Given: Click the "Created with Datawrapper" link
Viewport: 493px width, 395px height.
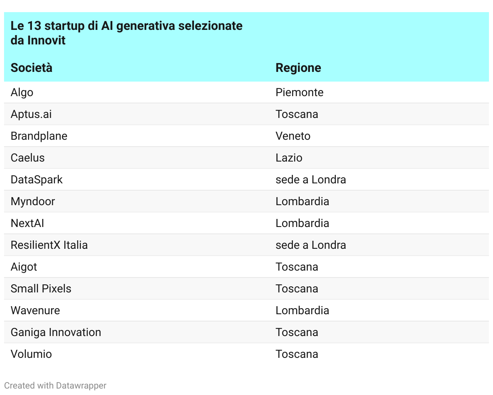Looking at the screenshot, I should click(x=55, y=386).
